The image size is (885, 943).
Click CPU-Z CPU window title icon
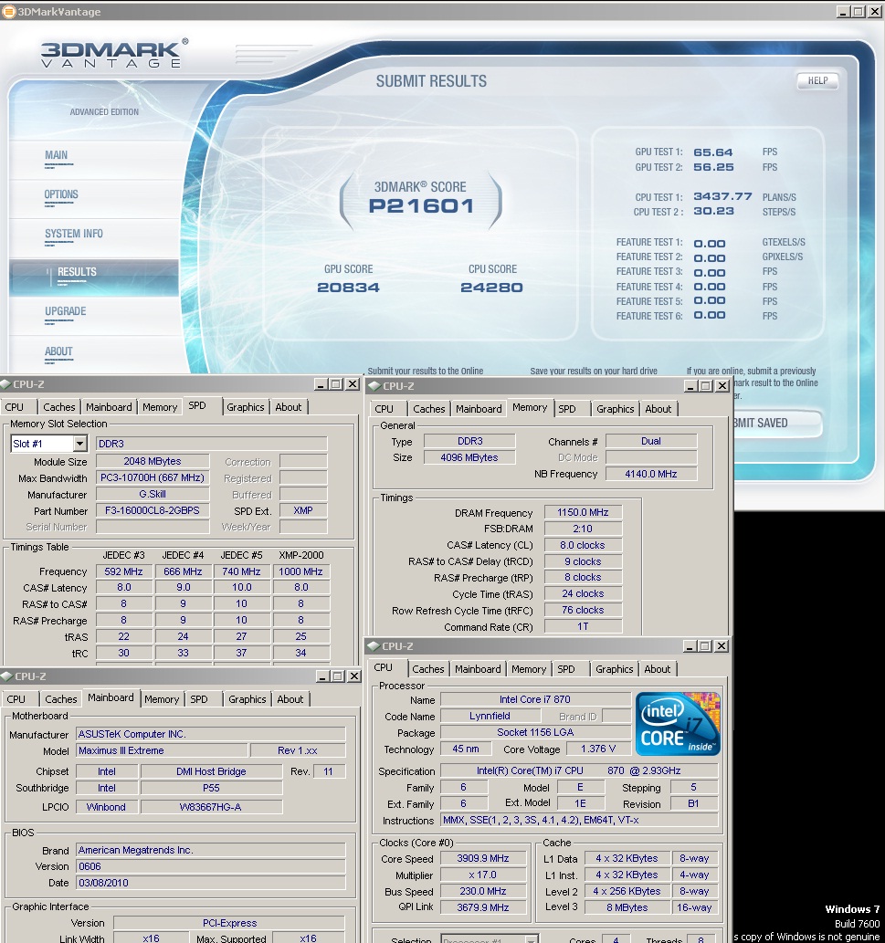point(374,646)
